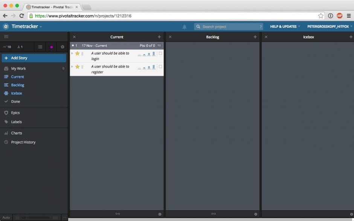Open the project settings gear icon
This screenshot has width=354, height=221.
63,47
